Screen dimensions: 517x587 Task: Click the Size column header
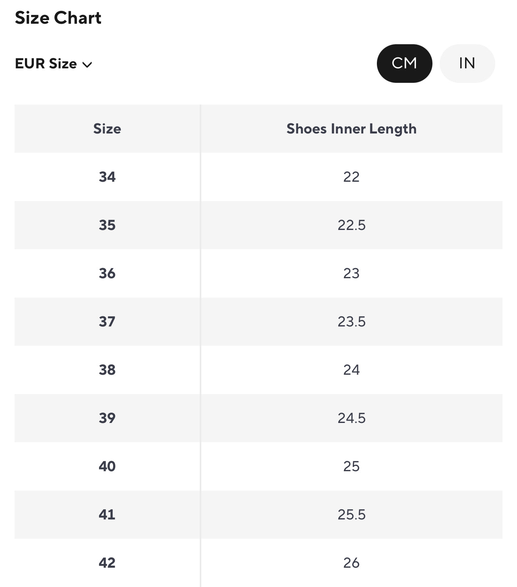[107, 129]
